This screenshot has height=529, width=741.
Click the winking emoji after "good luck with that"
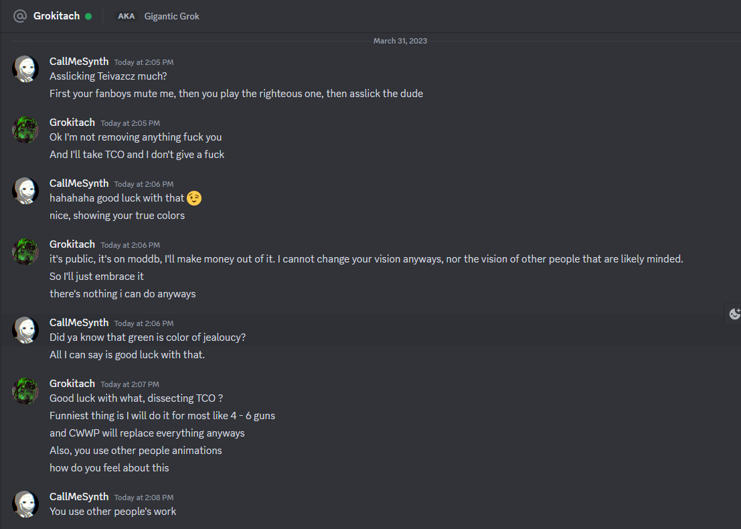coord(194,198)
